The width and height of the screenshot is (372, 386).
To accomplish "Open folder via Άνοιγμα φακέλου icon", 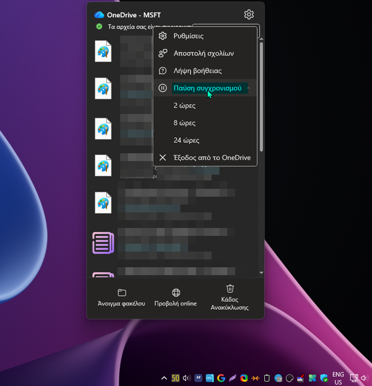I will click(122, 293).
